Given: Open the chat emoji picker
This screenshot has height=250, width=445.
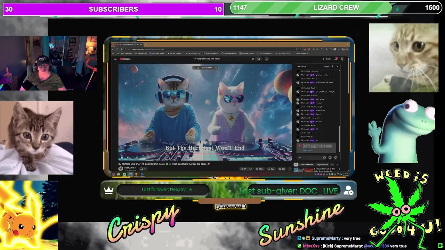Looking at the screenshot, I should [324, 157].
